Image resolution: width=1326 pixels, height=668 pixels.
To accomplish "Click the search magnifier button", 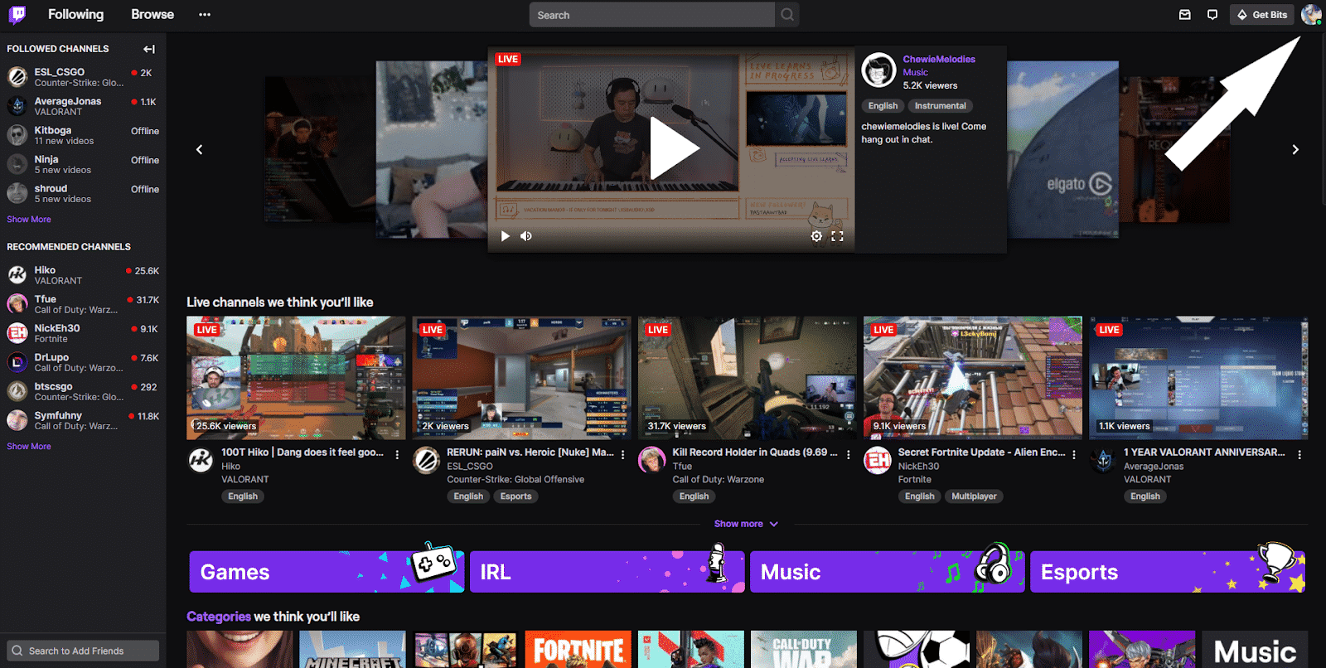I will point(787,15).
